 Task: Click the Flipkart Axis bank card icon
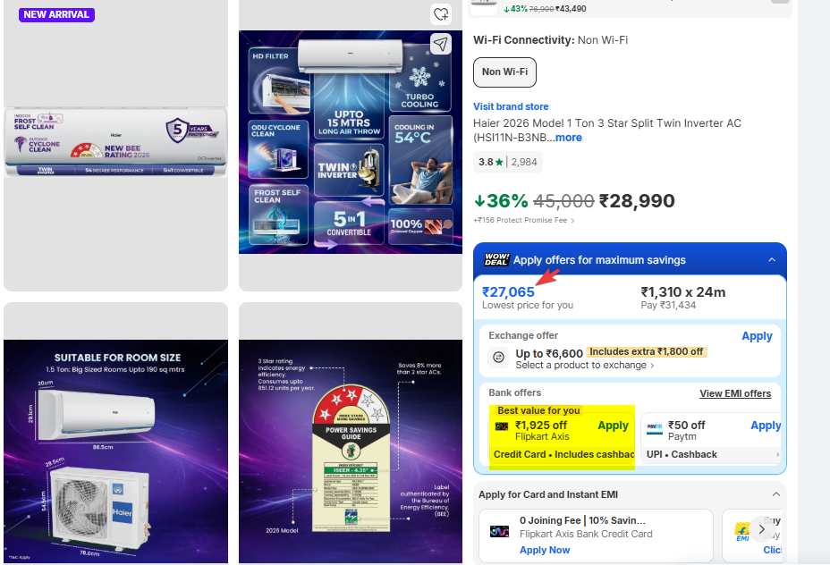click(501, 426)
